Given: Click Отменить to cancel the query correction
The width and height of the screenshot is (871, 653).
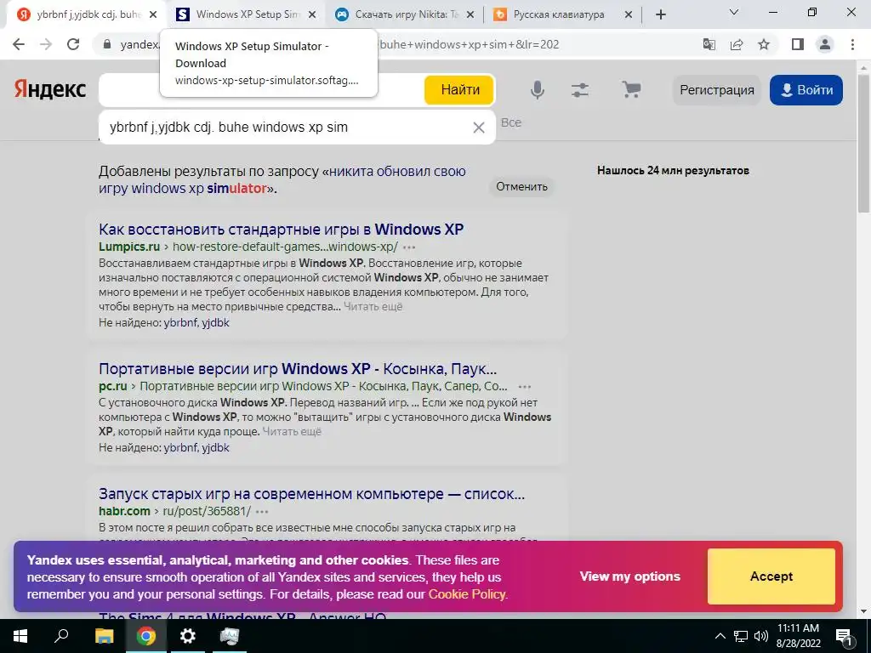Looking at the screenshot, I should click(521, 186).
